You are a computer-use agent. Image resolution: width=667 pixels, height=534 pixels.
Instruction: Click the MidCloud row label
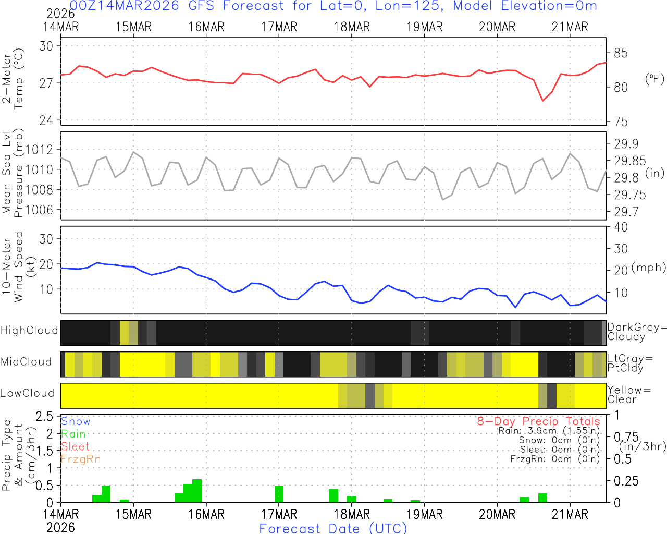tap(26, 362)
